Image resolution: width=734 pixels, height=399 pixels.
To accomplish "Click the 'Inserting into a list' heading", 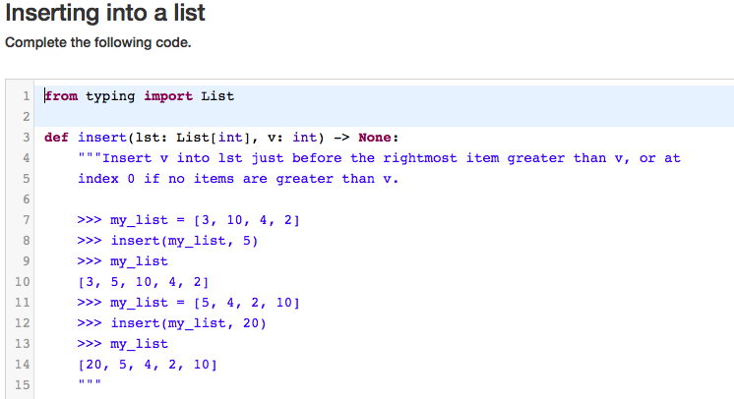I will 105,13.
